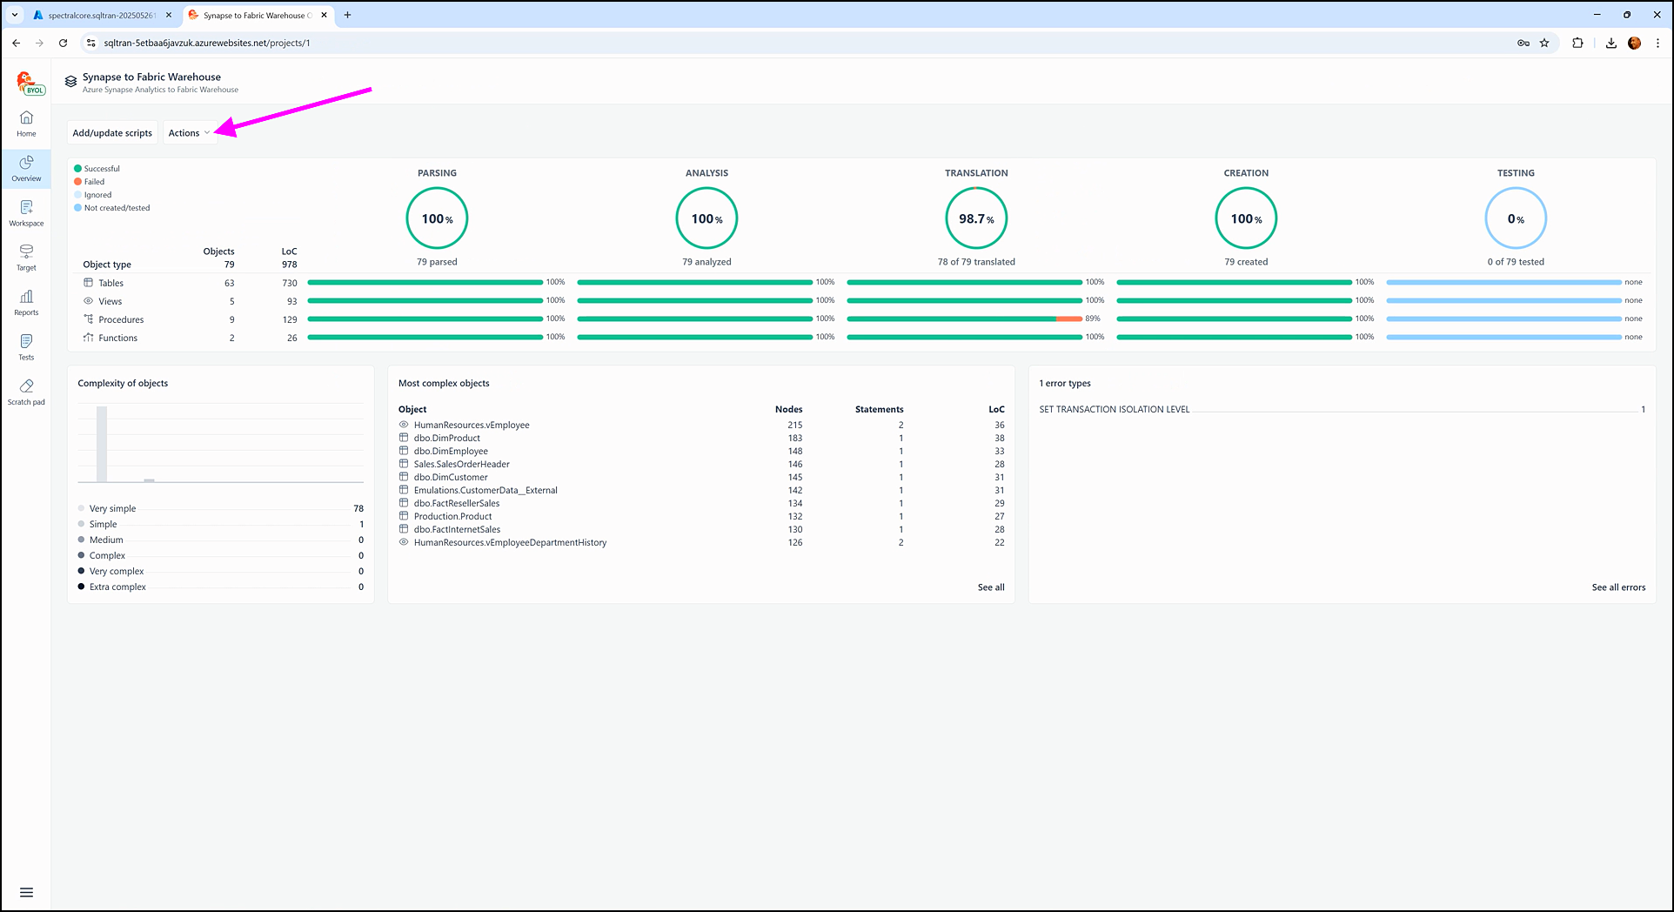
Task: Open Reports from the sidebar
Action: [x=26, y=302]
